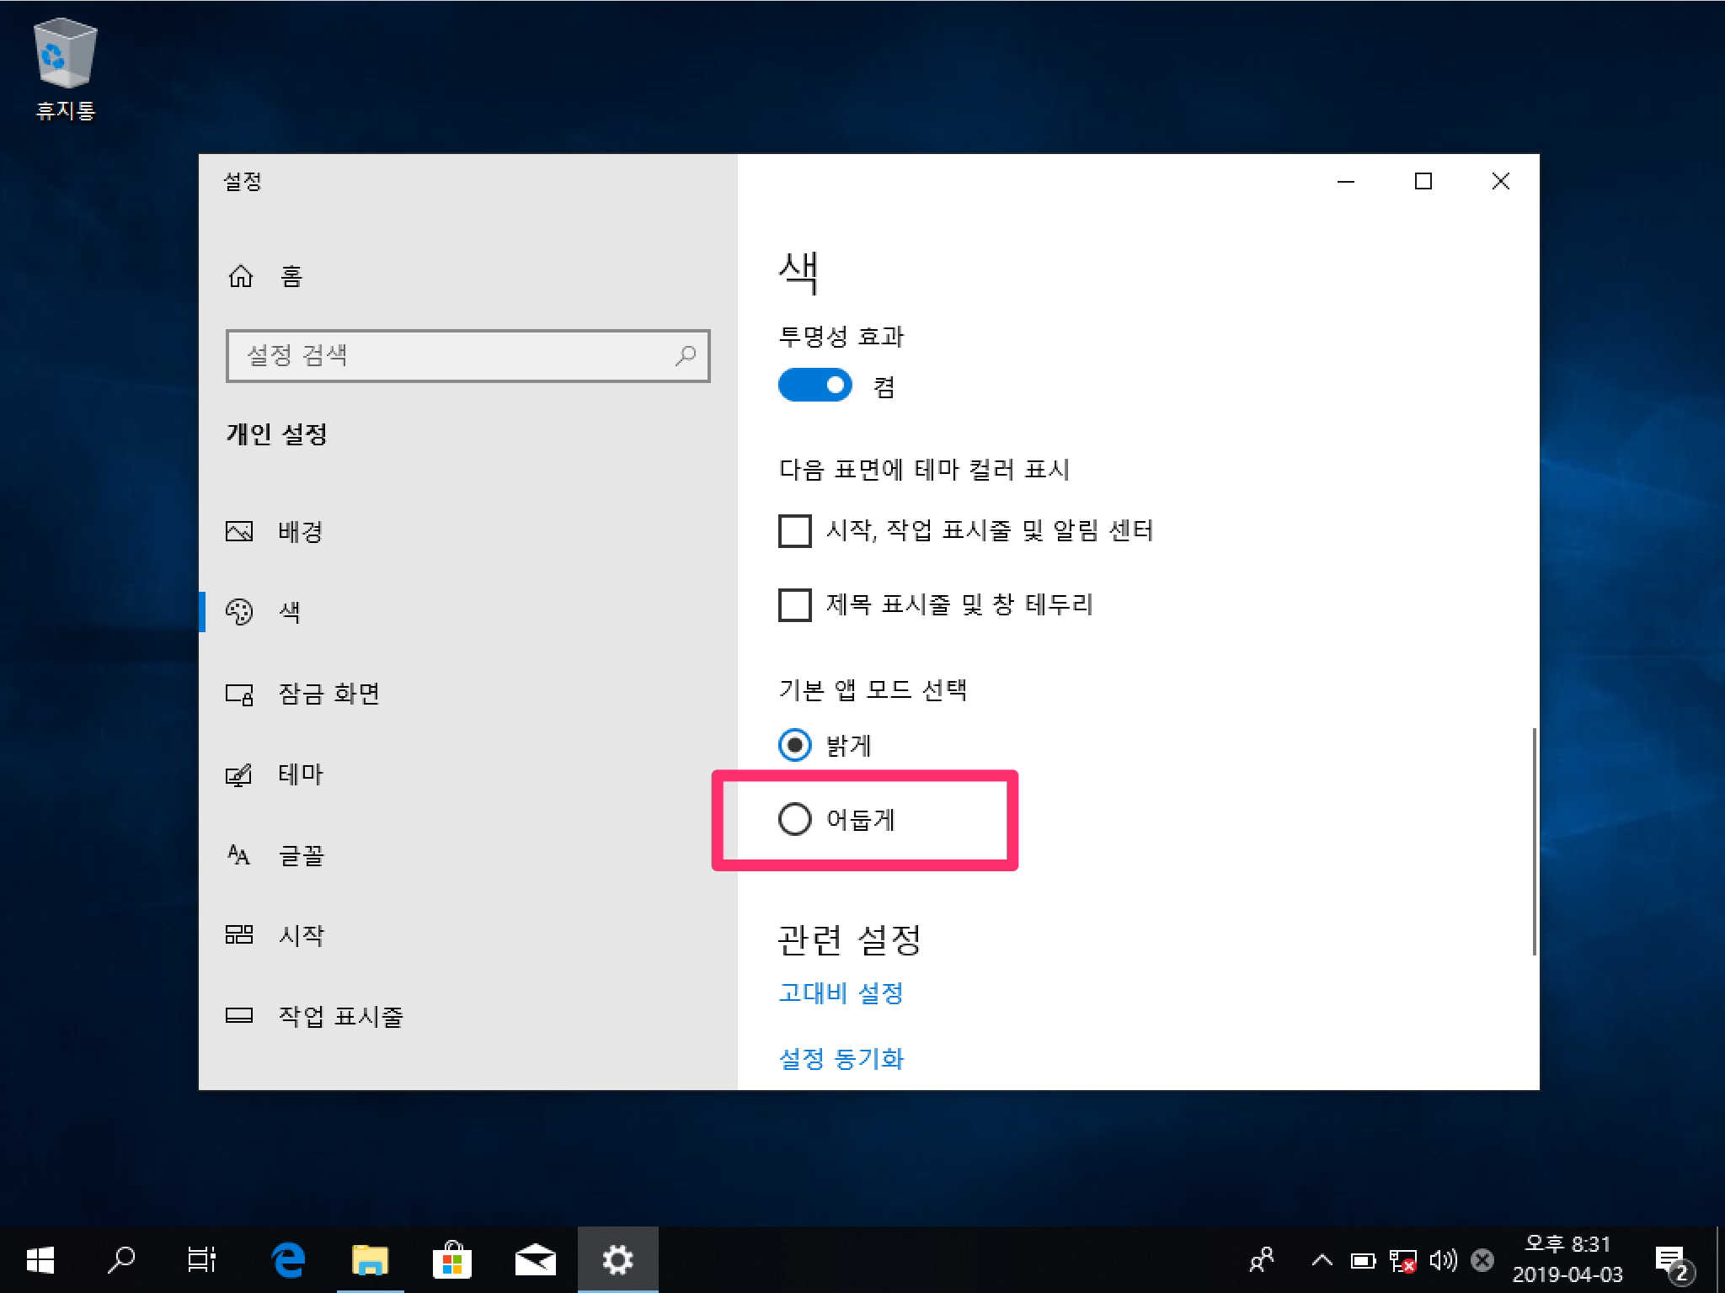Screen dimensions: 1725x1293
Task: Click the 글꼴 fonts icon
Action: 239,855
